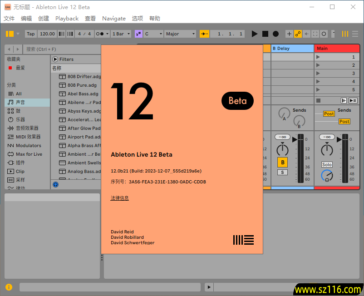364x296 pixels.
Task: Toggle the B track activator in the mixer
Action: pyautogui.click(x=283, y=162)
